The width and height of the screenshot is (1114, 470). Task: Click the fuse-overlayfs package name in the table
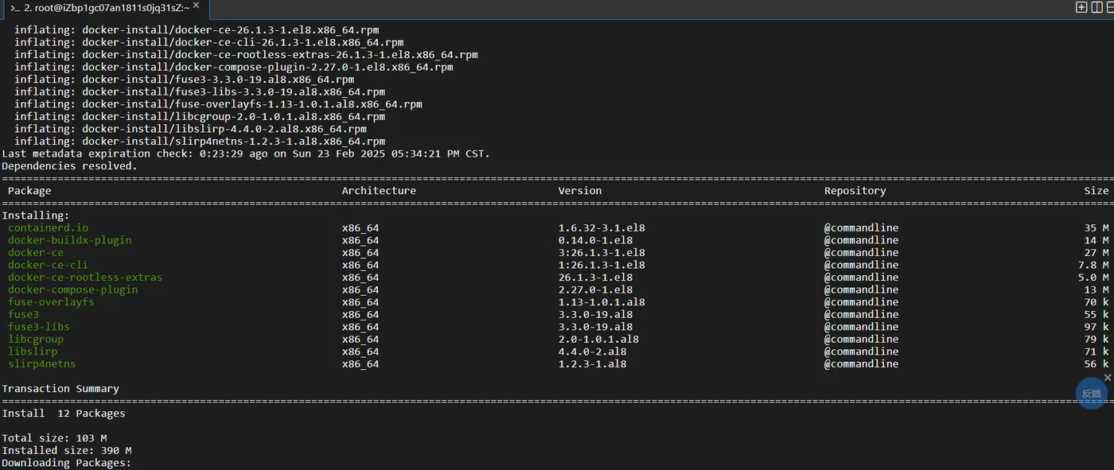click(x=51, y=302)
